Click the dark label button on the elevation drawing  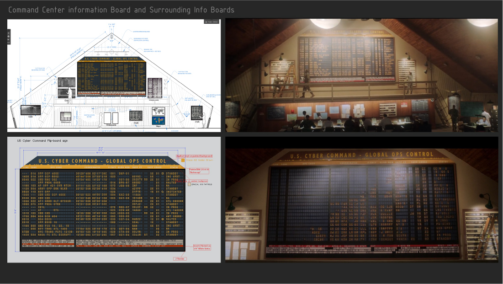coord(212,22)
